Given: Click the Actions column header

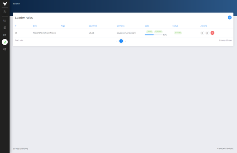Looking at the screenshot, I should pyautogui.click(x=204, y=26).
